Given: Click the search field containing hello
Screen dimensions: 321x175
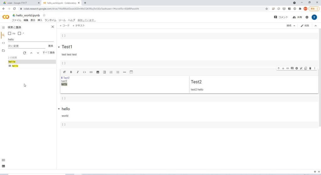Looking at the screenshot, I should click(31, 39).
